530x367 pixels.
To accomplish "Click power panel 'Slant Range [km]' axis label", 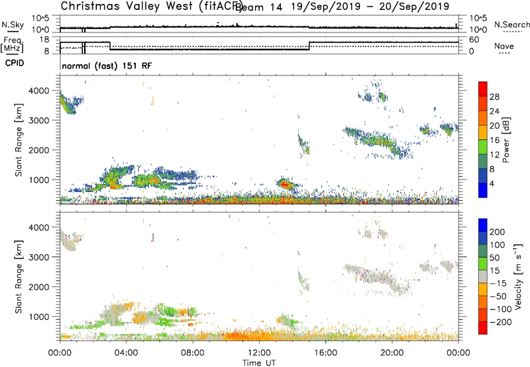I will tap(19, 140).
